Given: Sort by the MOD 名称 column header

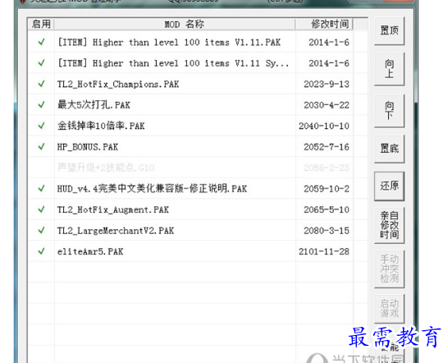Looking at the screenshot, I should point(175,24).
